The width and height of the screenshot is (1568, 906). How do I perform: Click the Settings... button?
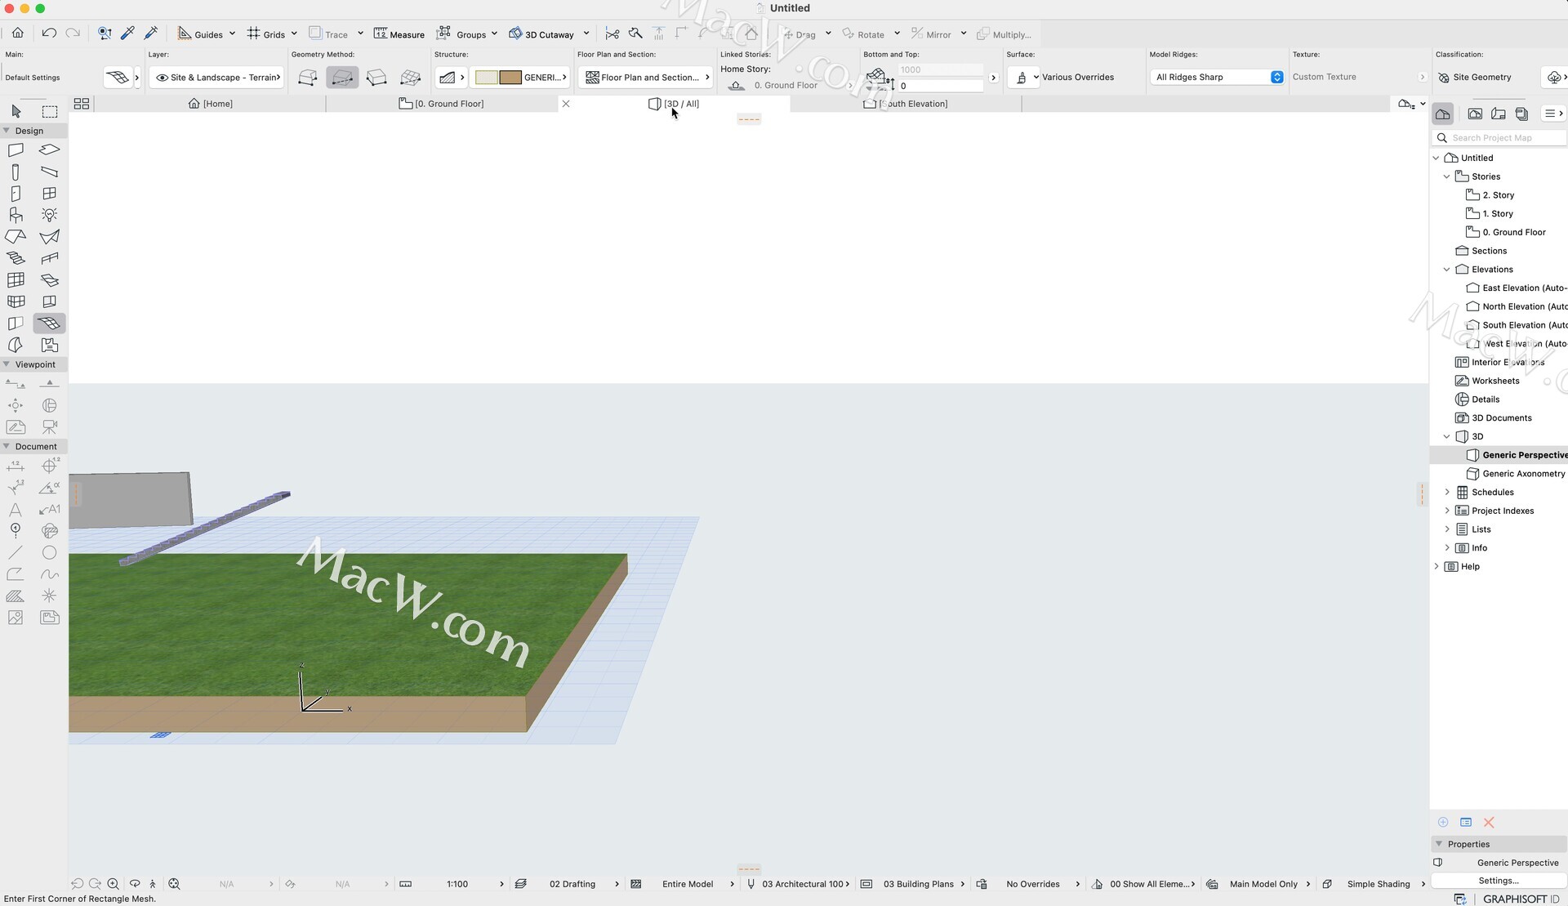pos(1499,881)
